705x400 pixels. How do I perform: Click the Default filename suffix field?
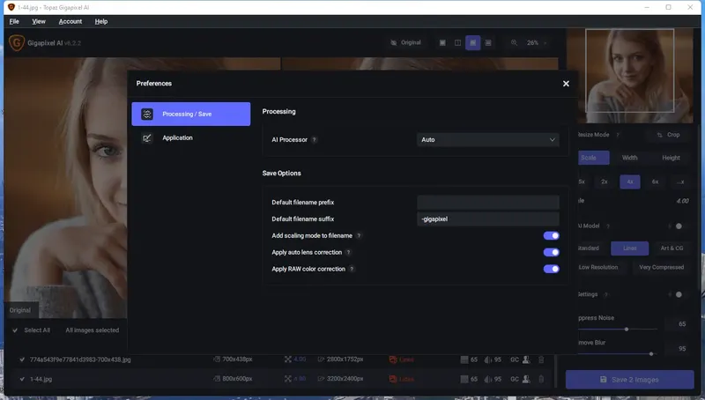click(x=488, y=219)
